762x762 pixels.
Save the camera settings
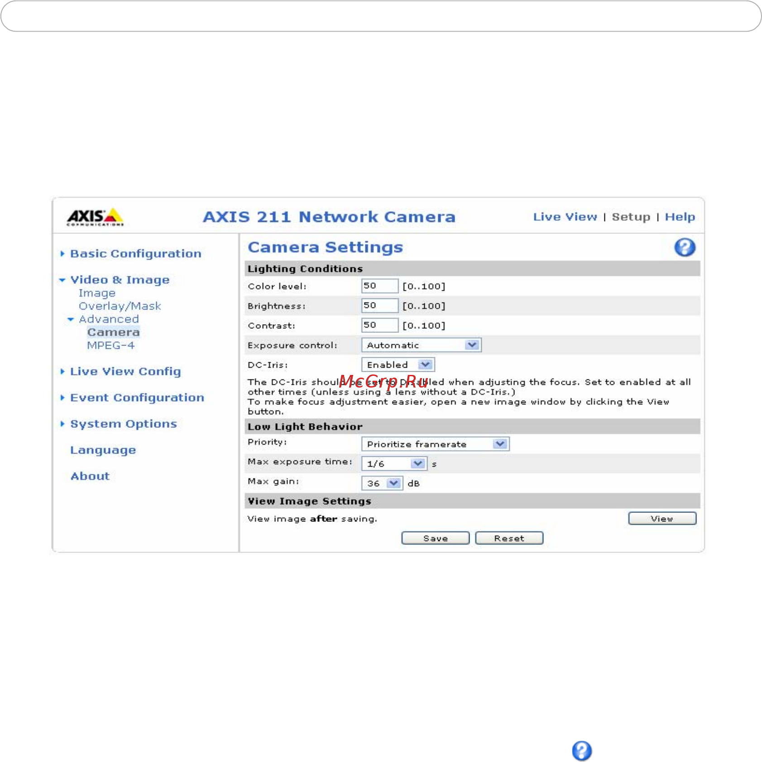click(435, 538)
